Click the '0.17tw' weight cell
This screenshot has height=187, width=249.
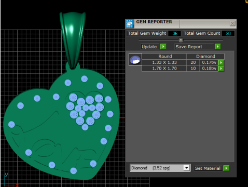pyautogui.click(x=209, y=62)
